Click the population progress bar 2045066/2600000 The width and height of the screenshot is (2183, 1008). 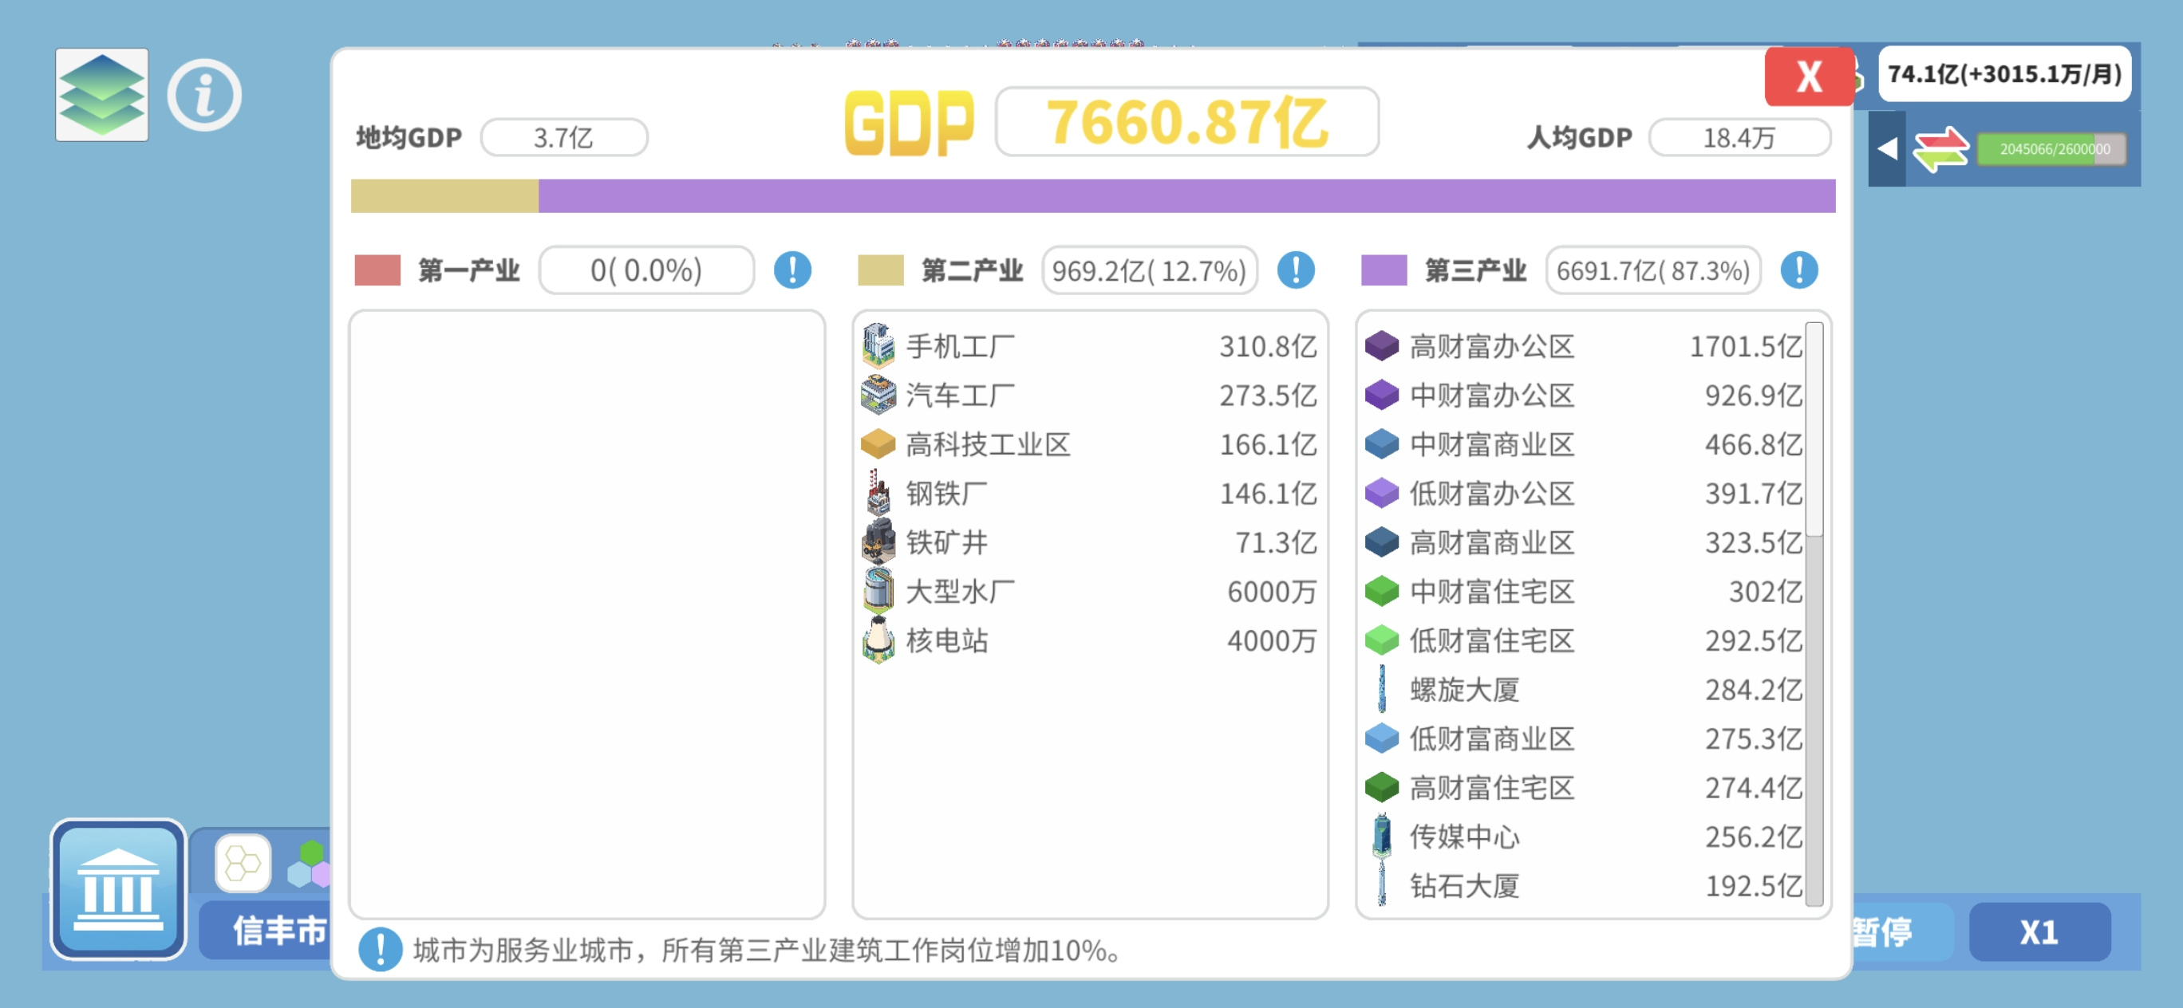coord(2051,149)
